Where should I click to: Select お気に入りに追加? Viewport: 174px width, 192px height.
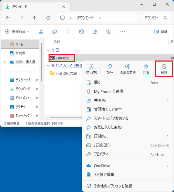tap(128, 127)
